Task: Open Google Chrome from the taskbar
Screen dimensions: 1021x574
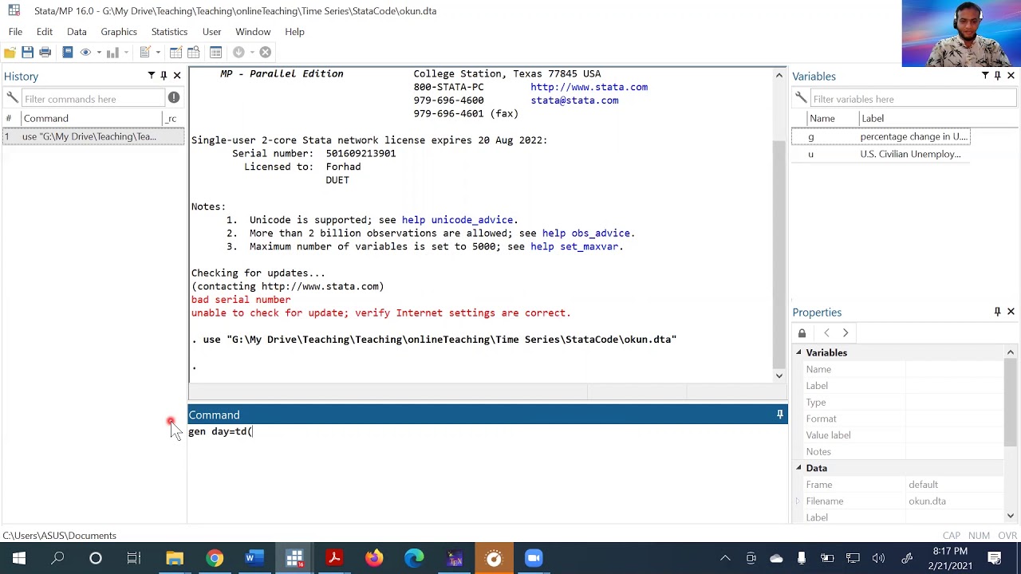Action: tap(215, 558)
